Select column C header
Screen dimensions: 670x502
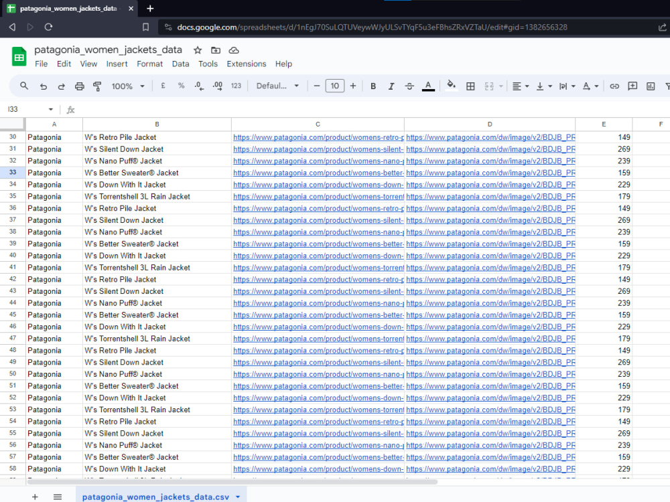point(318,124)
